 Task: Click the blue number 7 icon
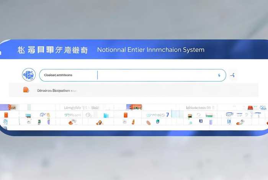[x=168, y=115]
